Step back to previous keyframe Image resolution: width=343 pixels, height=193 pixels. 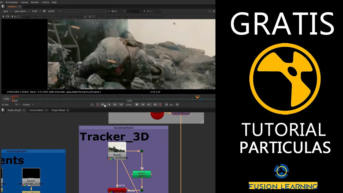(x=109, y=105)
